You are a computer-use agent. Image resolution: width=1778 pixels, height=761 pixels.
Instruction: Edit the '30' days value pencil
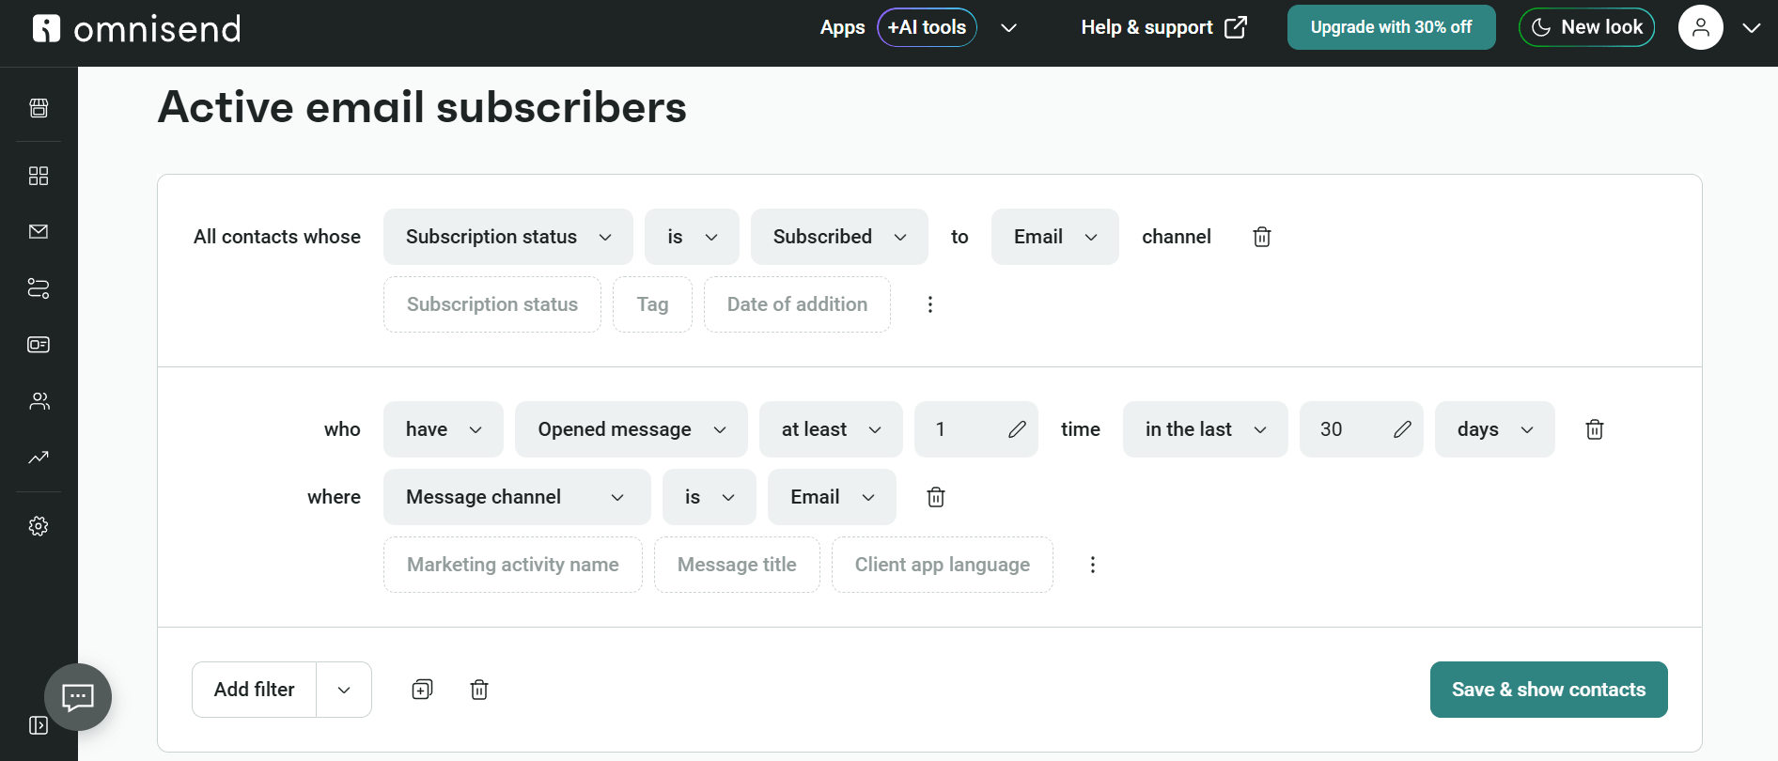click(1402, 429)
